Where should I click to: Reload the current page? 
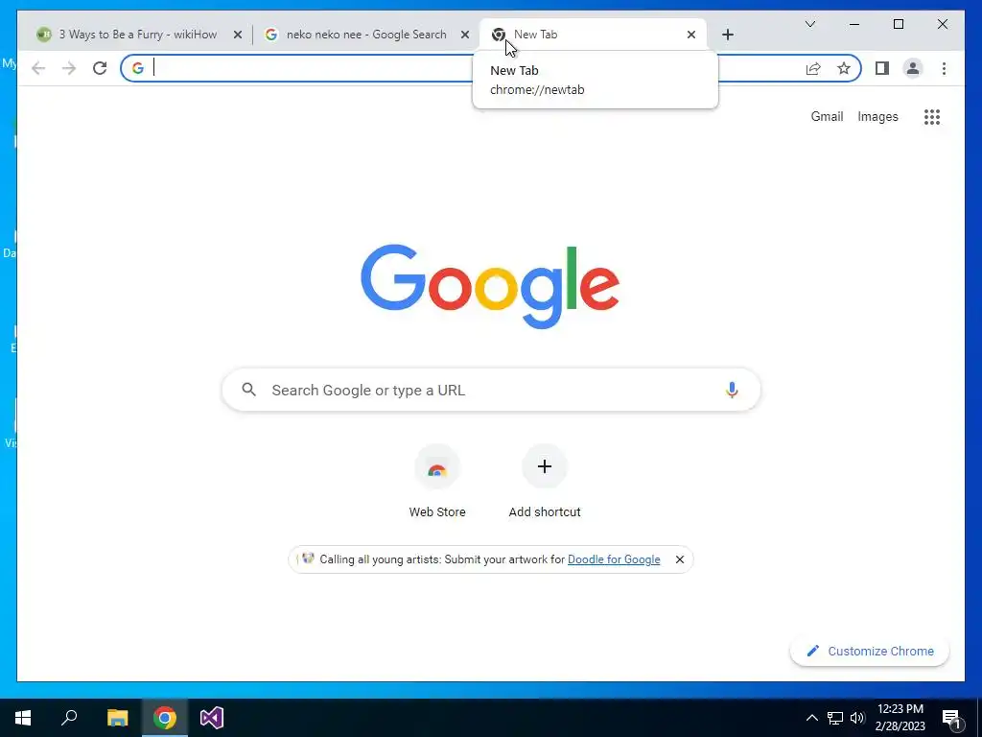pos(100,68)
